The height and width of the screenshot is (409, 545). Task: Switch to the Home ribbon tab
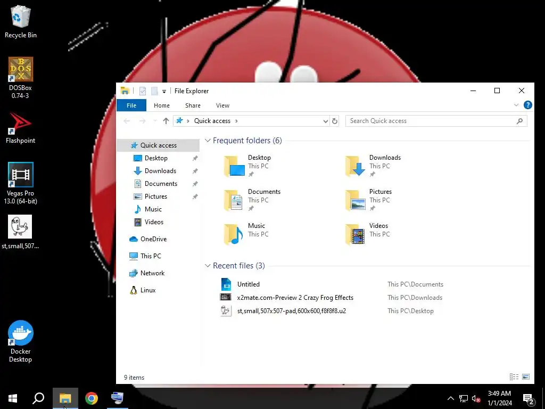tap(162, 105)
